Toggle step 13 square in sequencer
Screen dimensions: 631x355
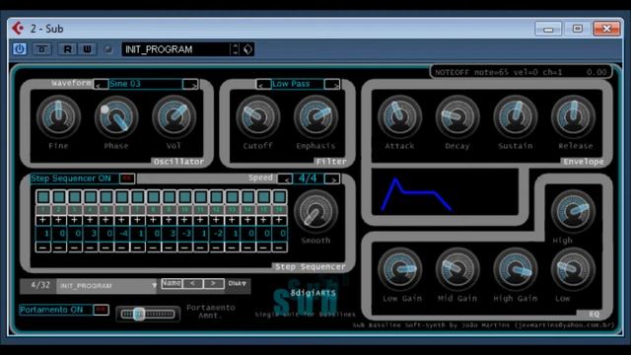pos(233,197)
